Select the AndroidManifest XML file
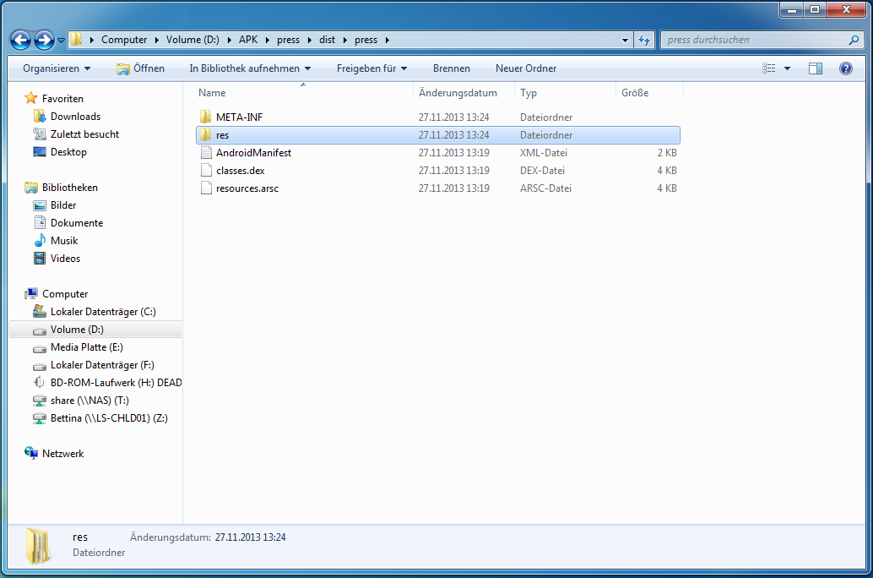The width and height of the screenshot is (873, 578). click(253, 153)
